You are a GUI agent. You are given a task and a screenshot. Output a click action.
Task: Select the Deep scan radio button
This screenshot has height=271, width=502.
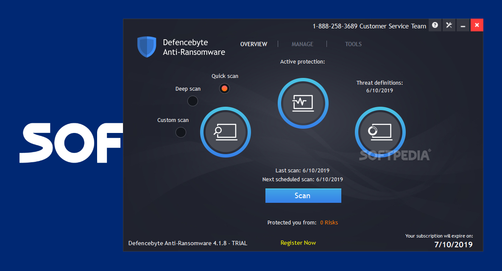pyautogui.click(x=192, y=101)
